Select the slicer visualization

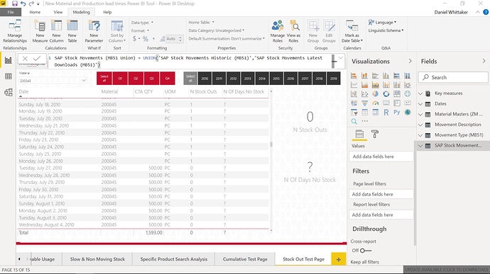(x=354, y=112)
